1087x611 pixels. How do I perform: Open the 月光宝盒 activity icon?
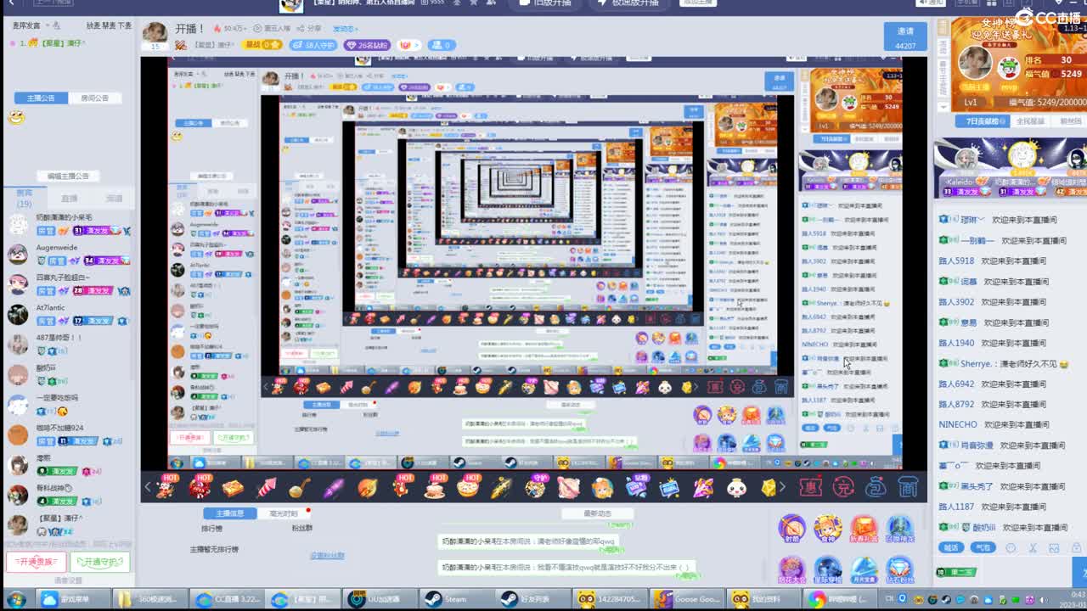click(864, 571)
